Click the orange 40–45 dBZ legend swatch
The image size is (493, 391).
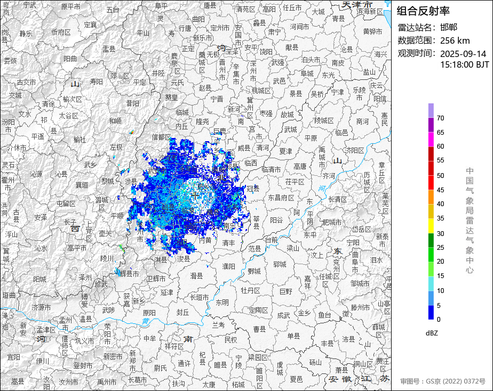[431, 197]
